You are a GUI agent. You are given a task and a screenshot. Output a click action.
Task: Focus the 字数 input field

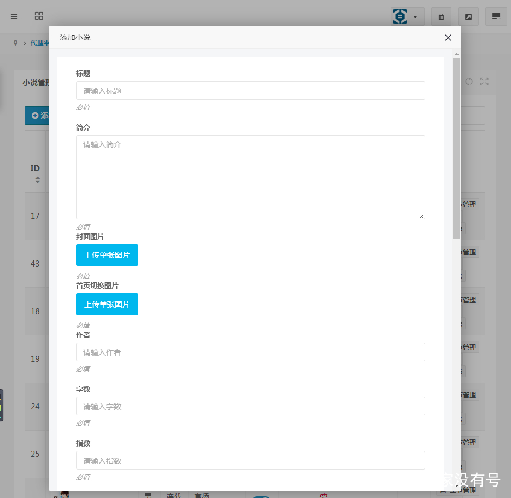click(250, 406)
